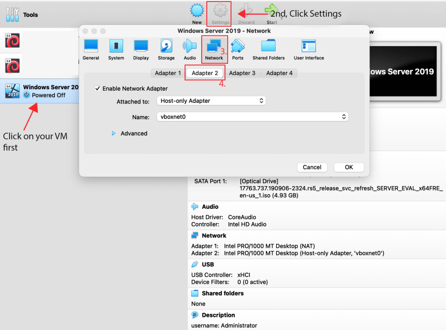Close the Network settings dialog window

tap(85, 31)
